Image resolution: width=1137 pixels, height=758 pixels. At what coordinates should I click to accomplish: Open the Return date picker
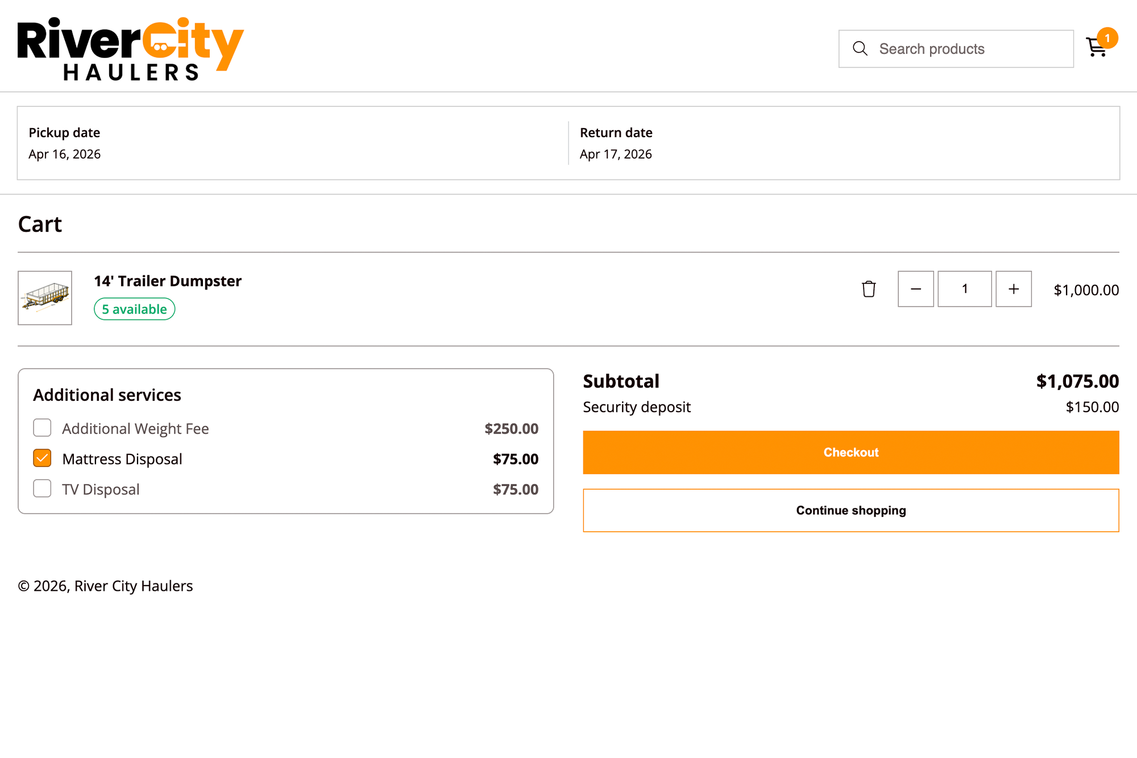(x=844, y=143)
